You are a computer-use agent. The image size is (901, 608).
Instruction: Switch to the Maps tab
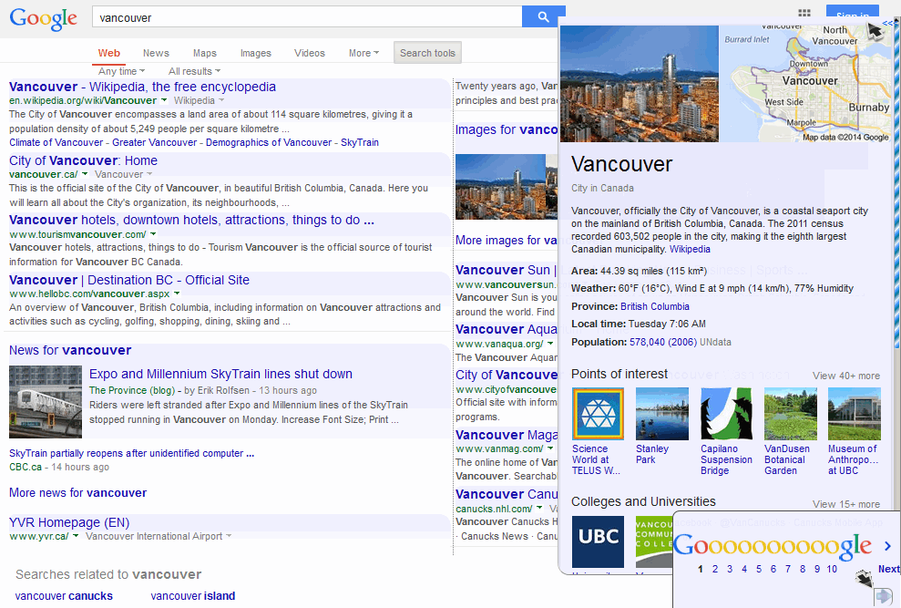coord(204,53)
